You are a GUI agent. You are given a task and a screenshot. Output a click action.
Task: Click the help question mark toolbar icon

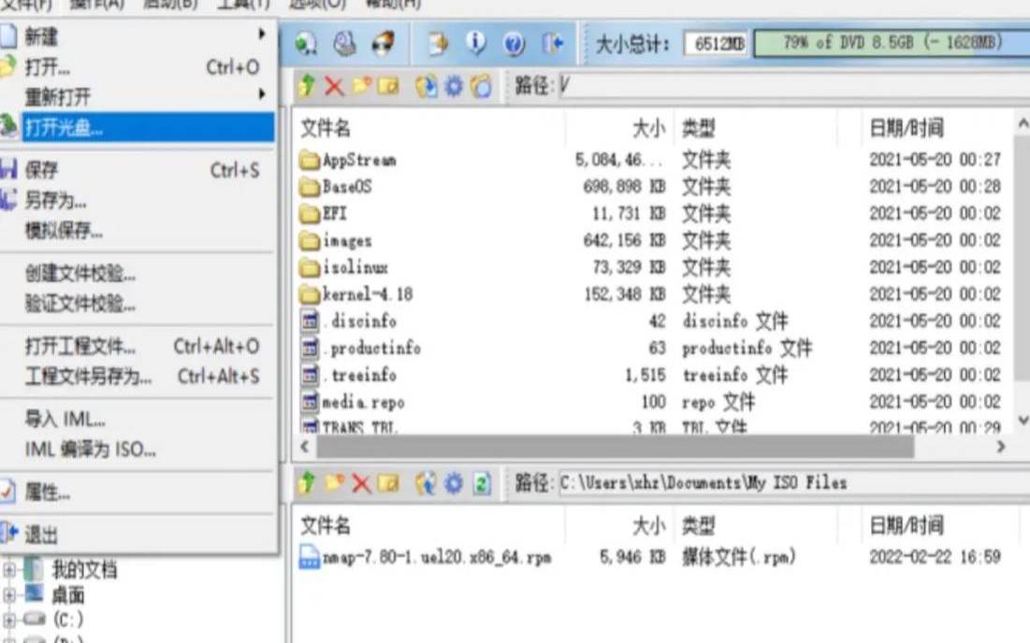(514, 43)
